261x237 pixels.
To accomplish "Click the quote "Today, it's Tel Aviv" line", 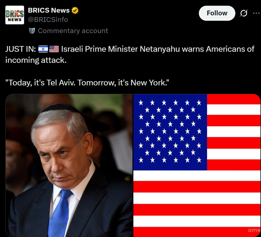I will (x=87, y=83).
